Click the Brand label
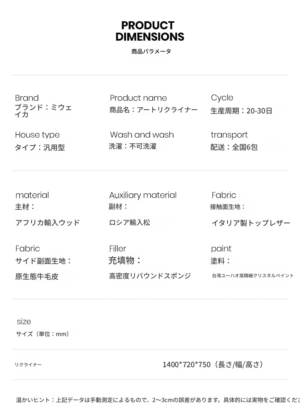 27,98
